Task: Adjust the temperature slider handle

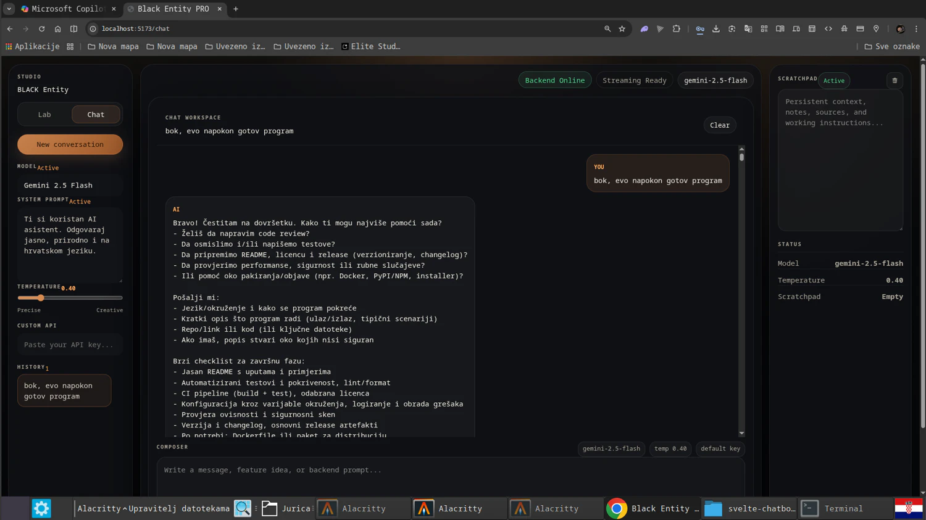Action: 41,298
